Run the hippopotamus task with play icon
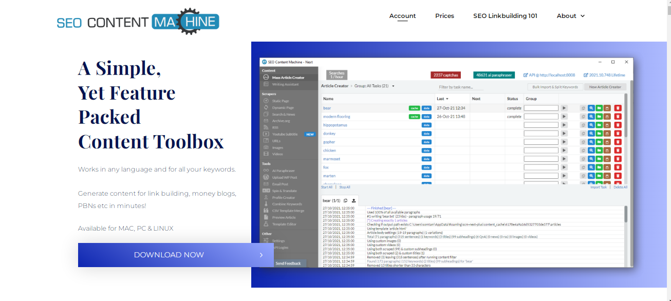The image size is (671, 301). pyautogui.click(x=564, y=125)
